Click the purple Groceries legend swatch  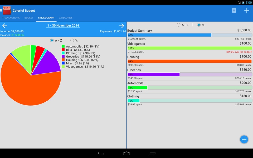(63, 56)
